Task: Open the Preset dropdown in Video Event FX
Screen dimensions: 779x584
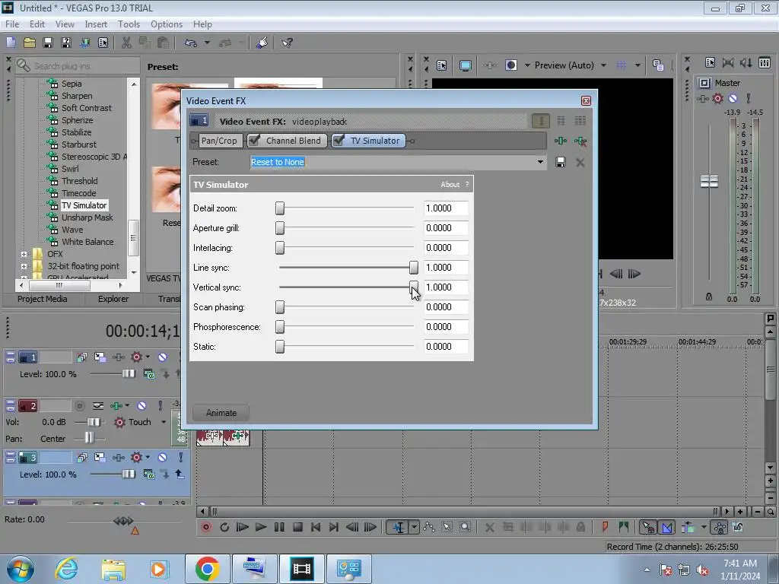Action: pos(540,163)
